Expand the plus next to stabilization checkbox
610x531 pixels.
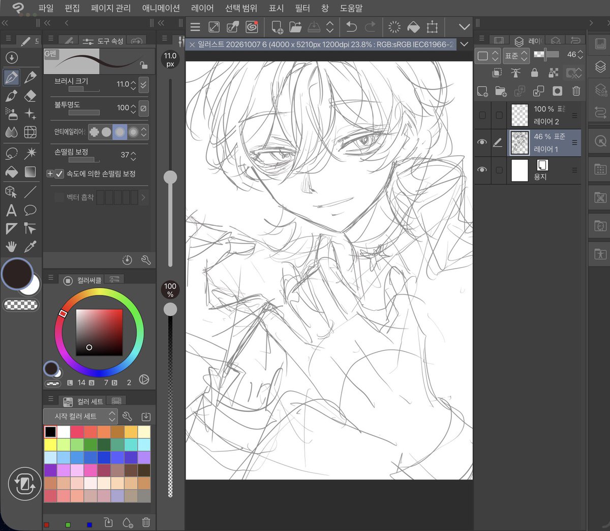50,174
